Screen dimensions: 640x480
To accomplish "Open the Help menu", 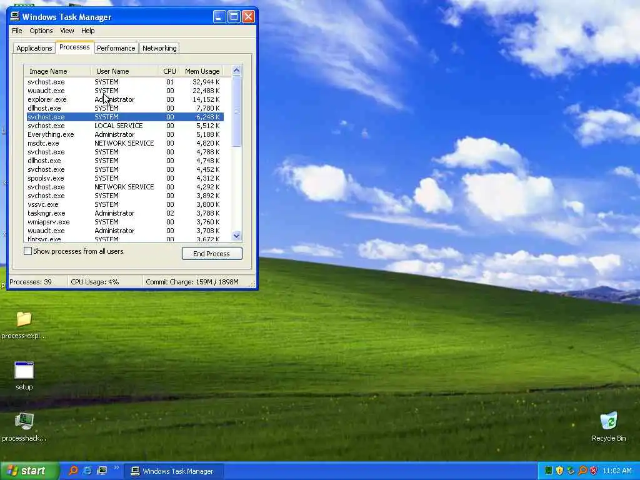I will [87, 31].
